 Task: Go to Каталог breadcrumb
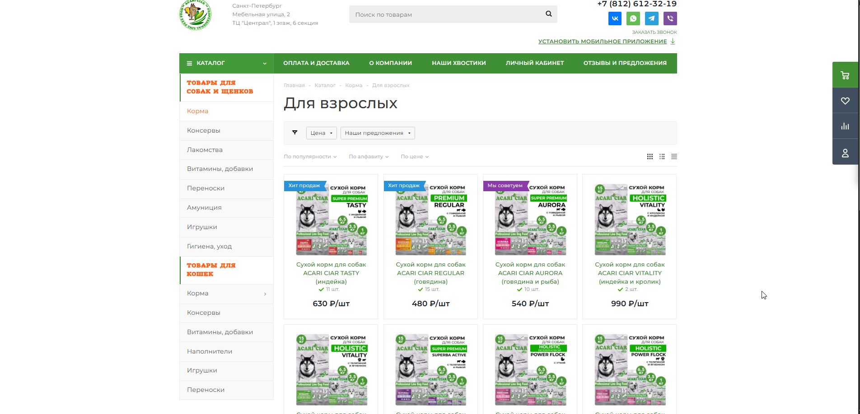[325, 85]
